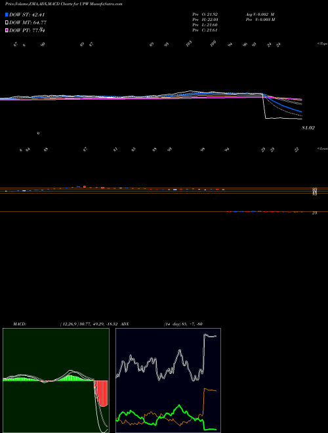Click the Avg V: 0.002 M reading
The height and width of the screenshot is (433, 328).
(260, 14)
